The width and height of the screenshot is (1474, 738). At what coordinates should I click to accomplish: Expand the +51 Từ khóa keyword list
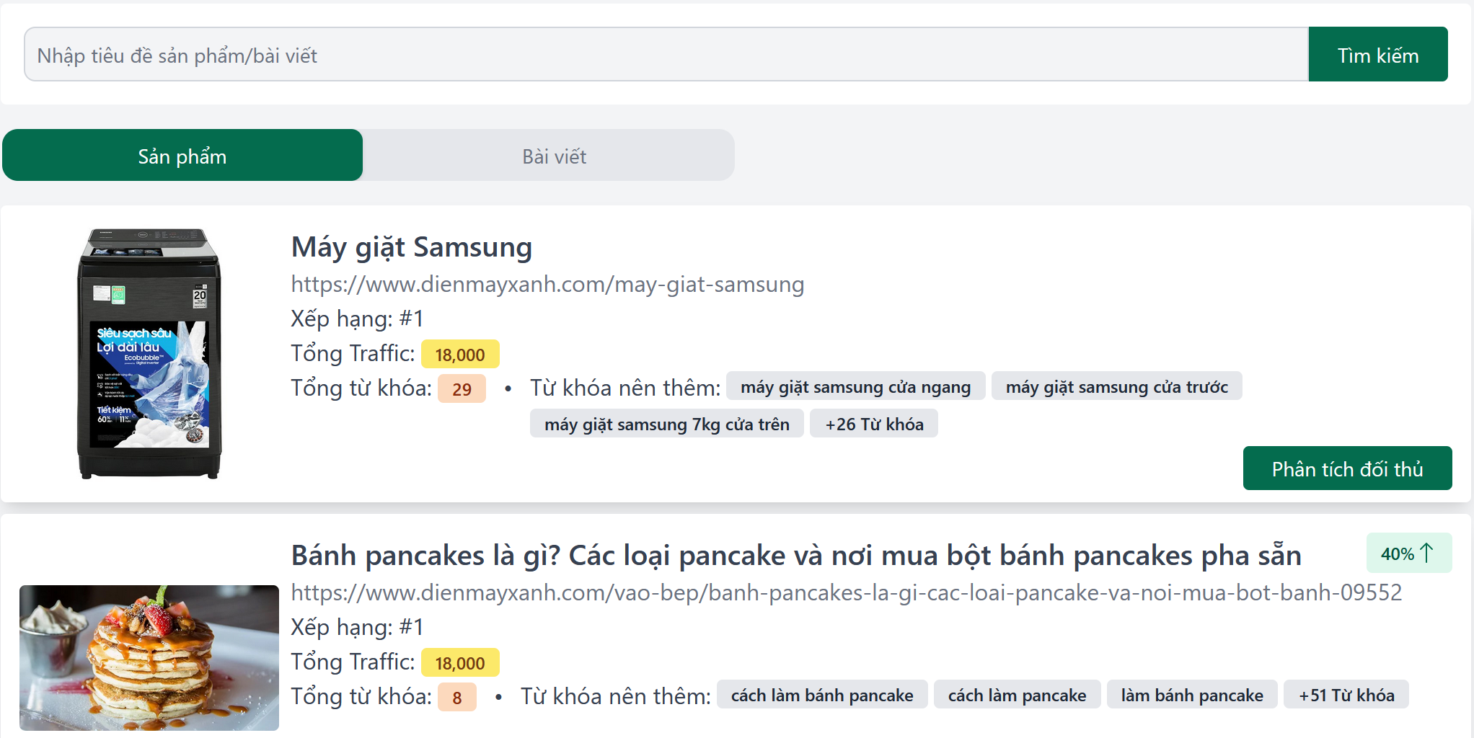click(1346, 695)
